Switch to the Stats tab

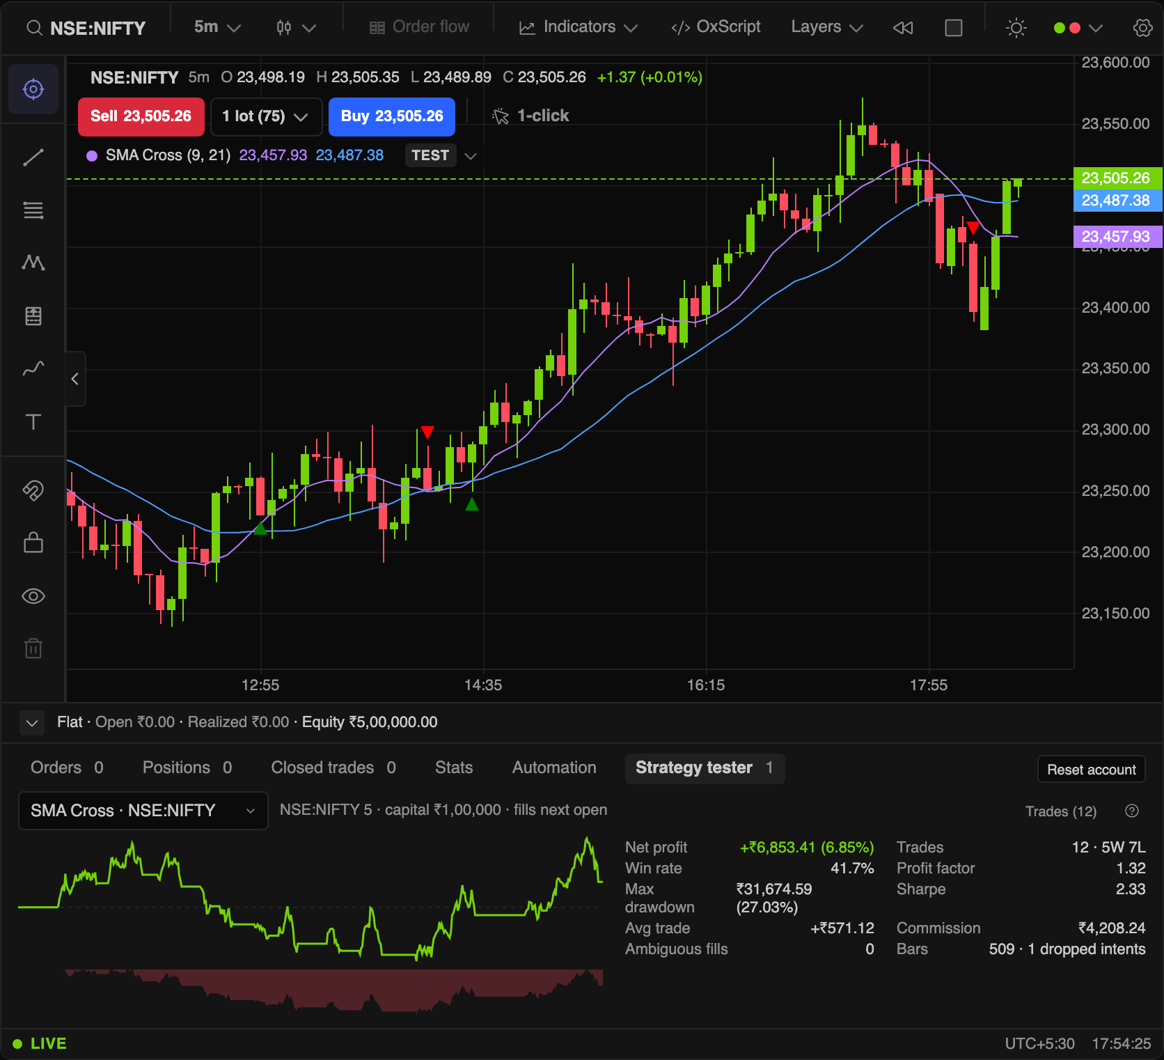(454, 767)
